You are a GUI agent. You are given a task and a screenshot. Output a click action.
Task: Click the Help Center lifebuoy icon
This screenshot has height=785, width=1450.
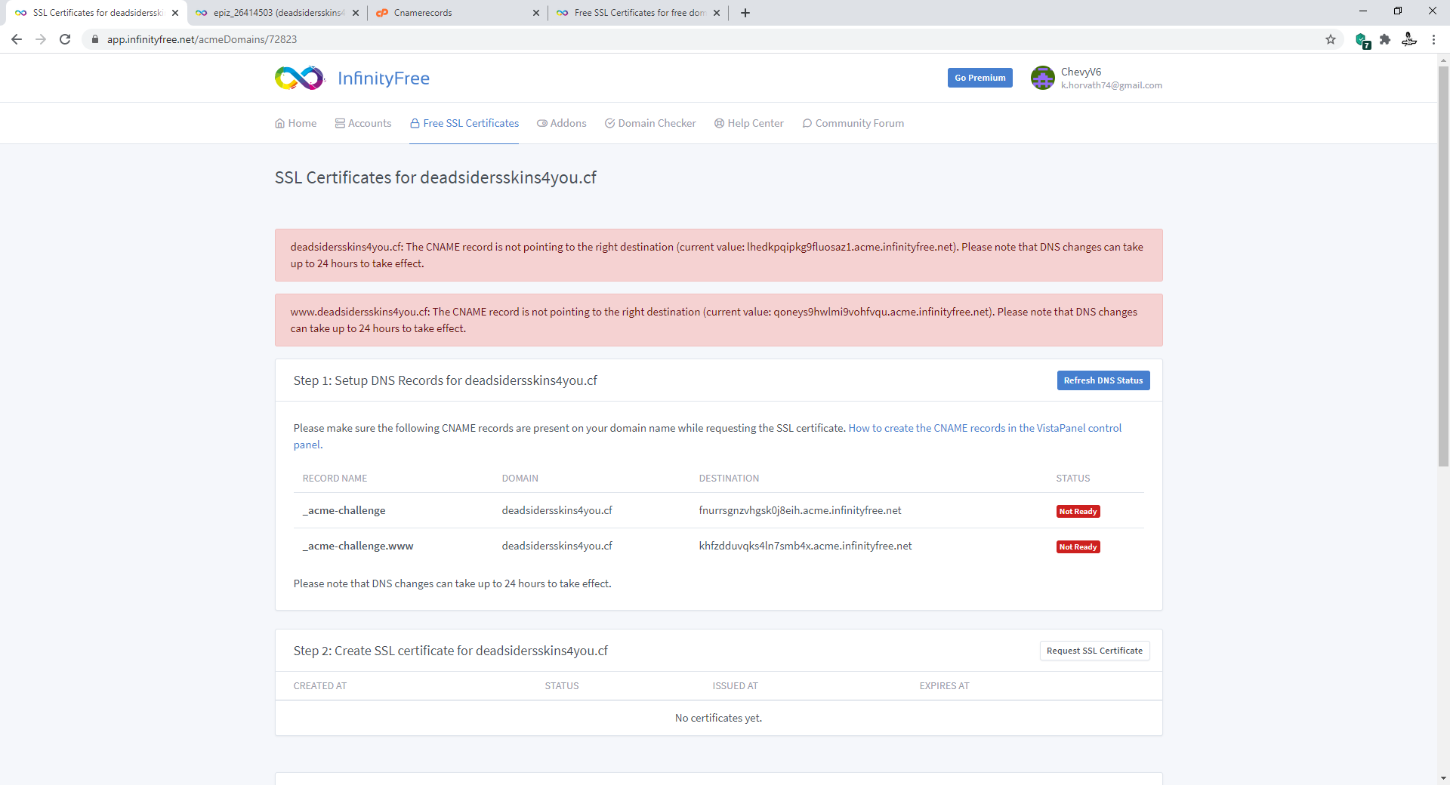[719, 123]
